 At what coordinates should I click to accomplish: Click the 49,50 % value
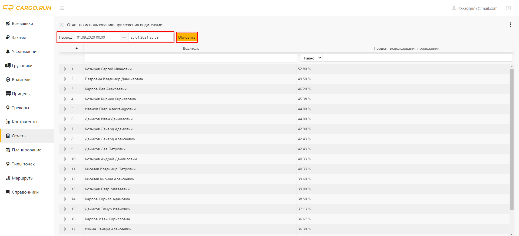coord(304,79)
